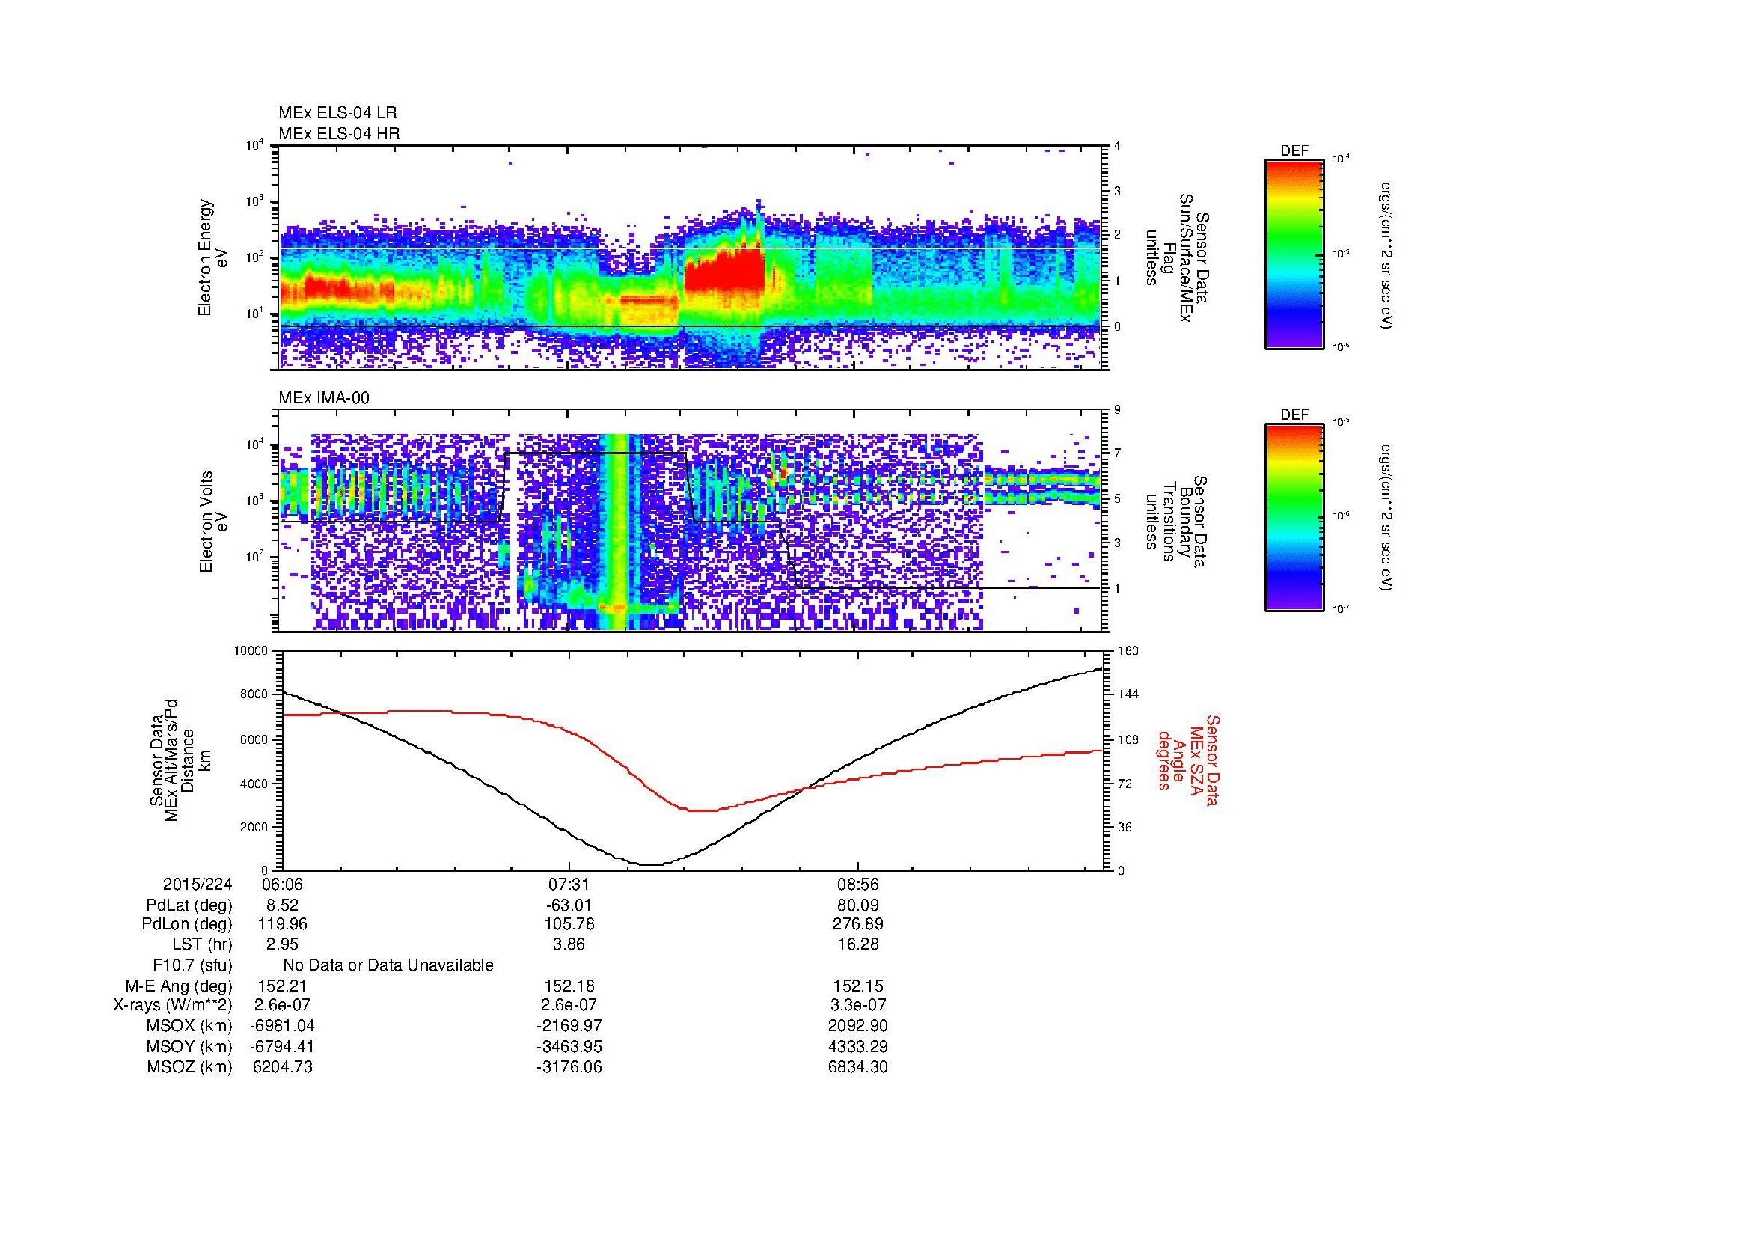Click the 'Electron Energy eV' axis label

[x=213, y=257]
